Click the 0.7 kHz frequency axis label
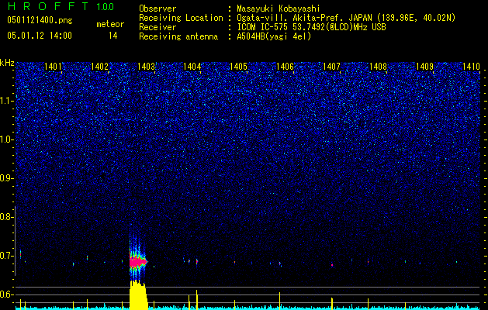Screen dimensions: 488x310 (x=6, y=256)
